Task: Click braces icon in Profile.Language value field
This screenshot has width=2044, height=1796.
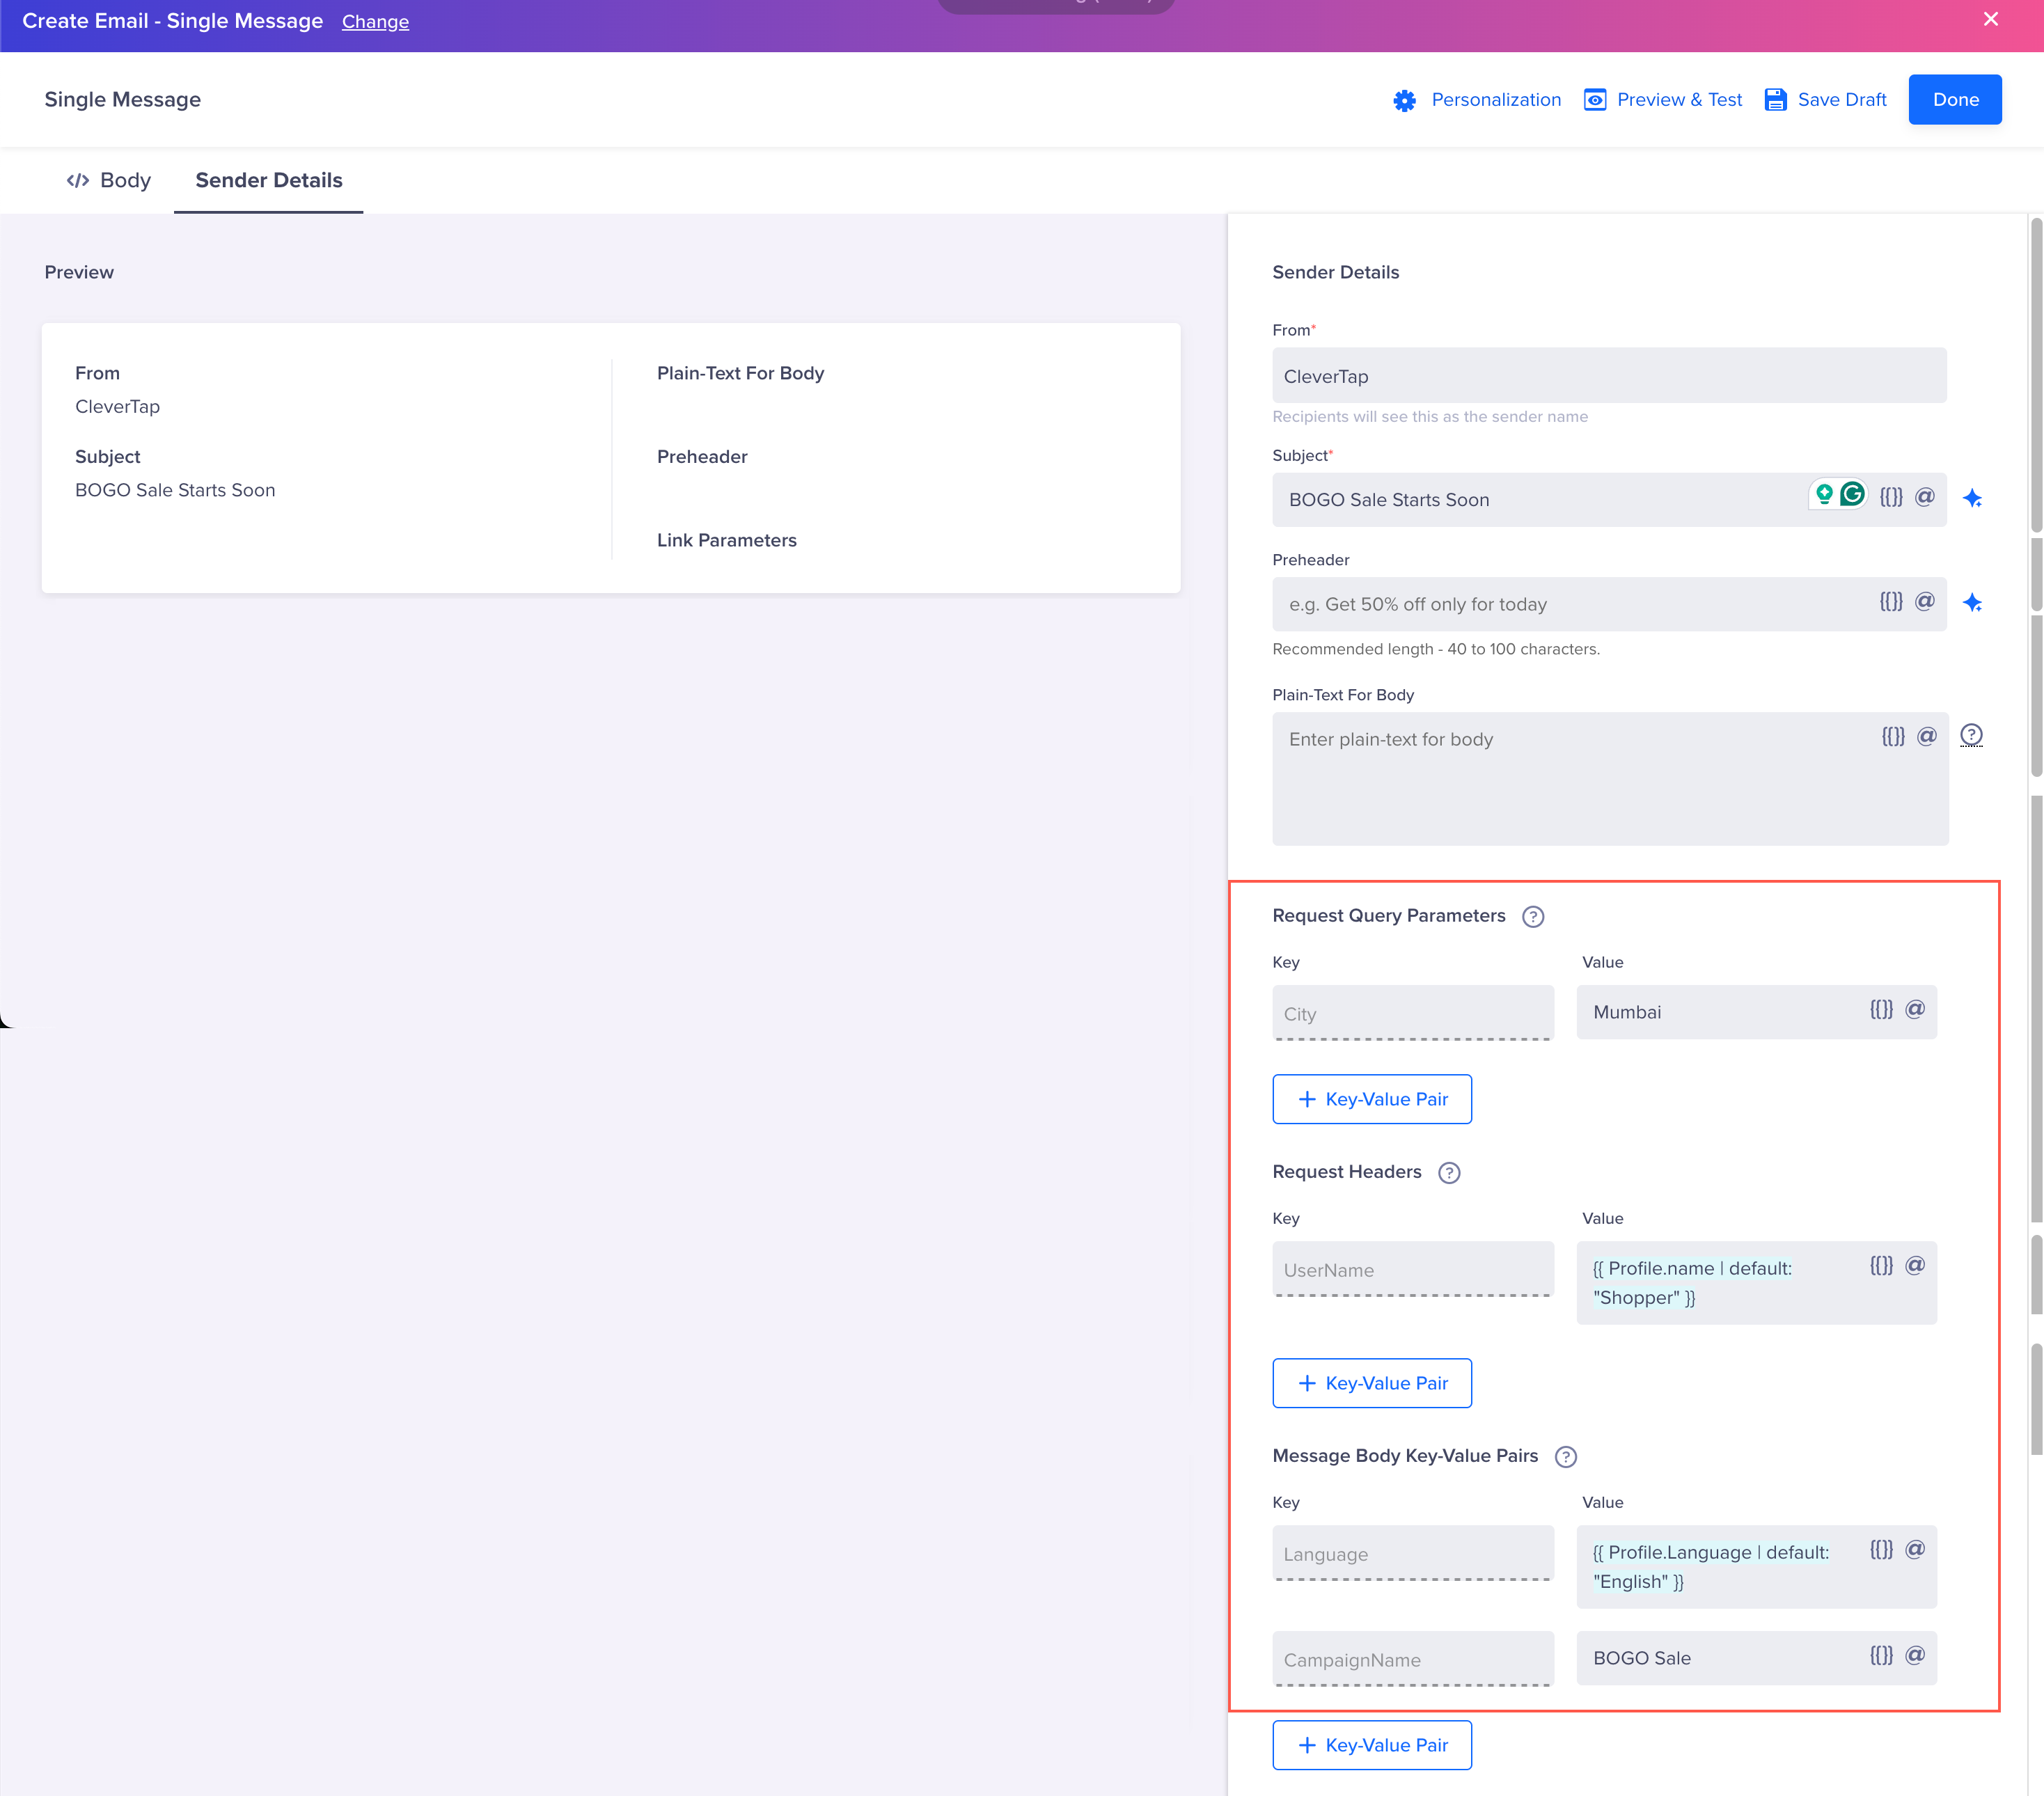Action: pyautogui.click(x=1882, y=1549)
